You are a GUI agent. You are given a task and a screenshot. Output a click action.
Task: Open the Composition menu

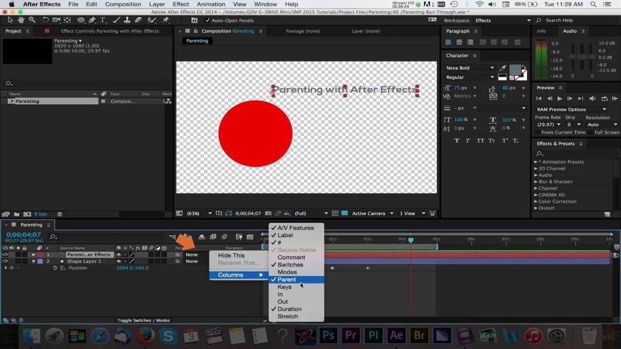coord(123,4)
